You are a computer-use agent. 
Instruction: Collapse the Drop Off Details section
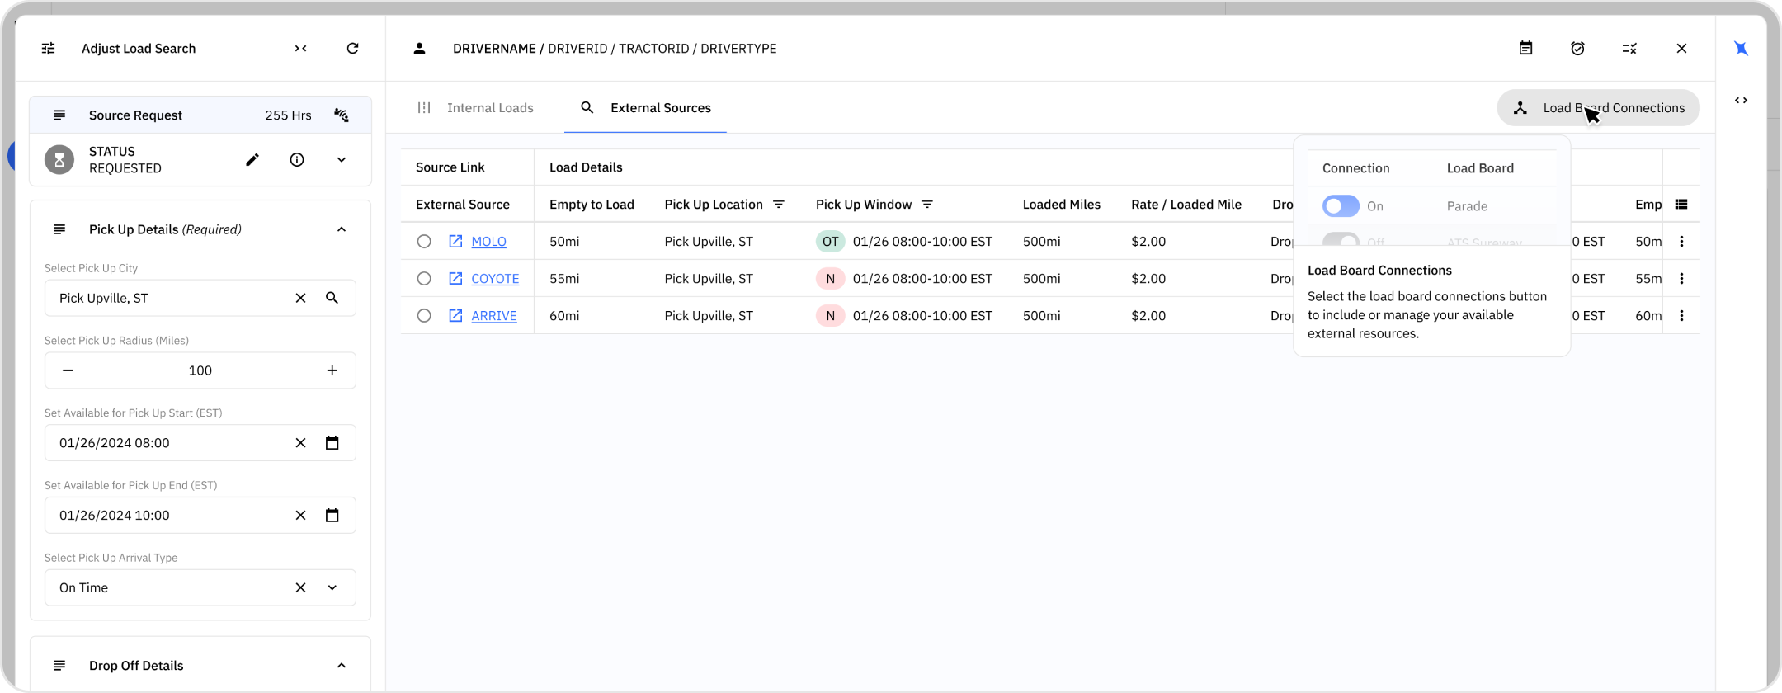[x=342, y=666]
